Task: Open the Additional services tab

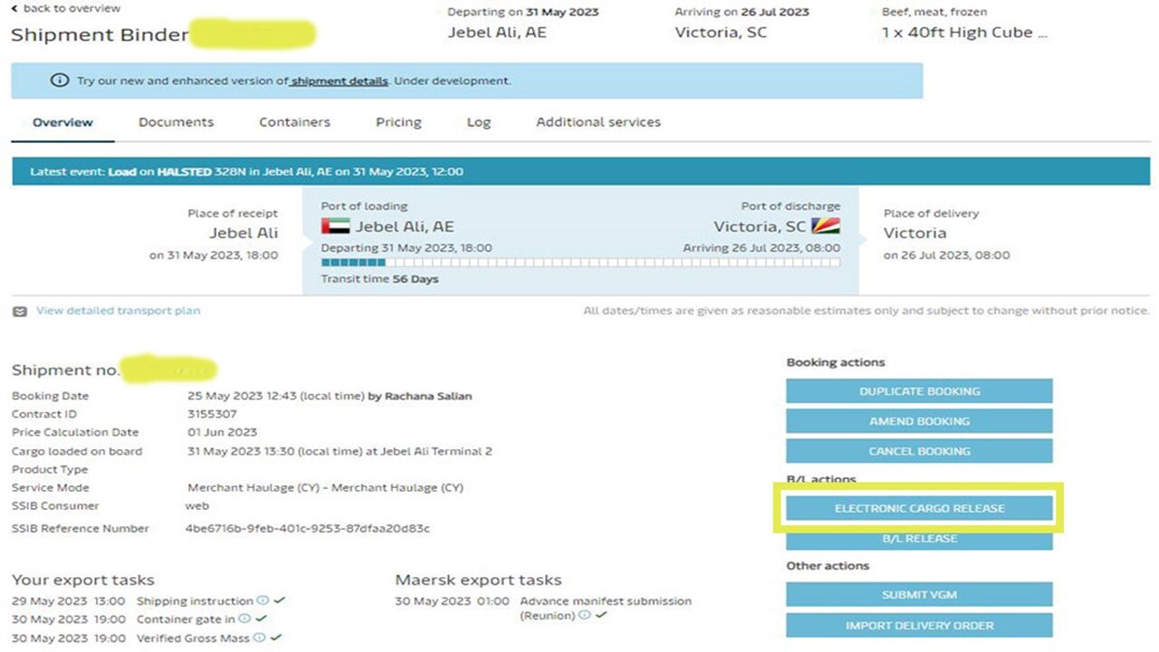Action: (598, 122)
